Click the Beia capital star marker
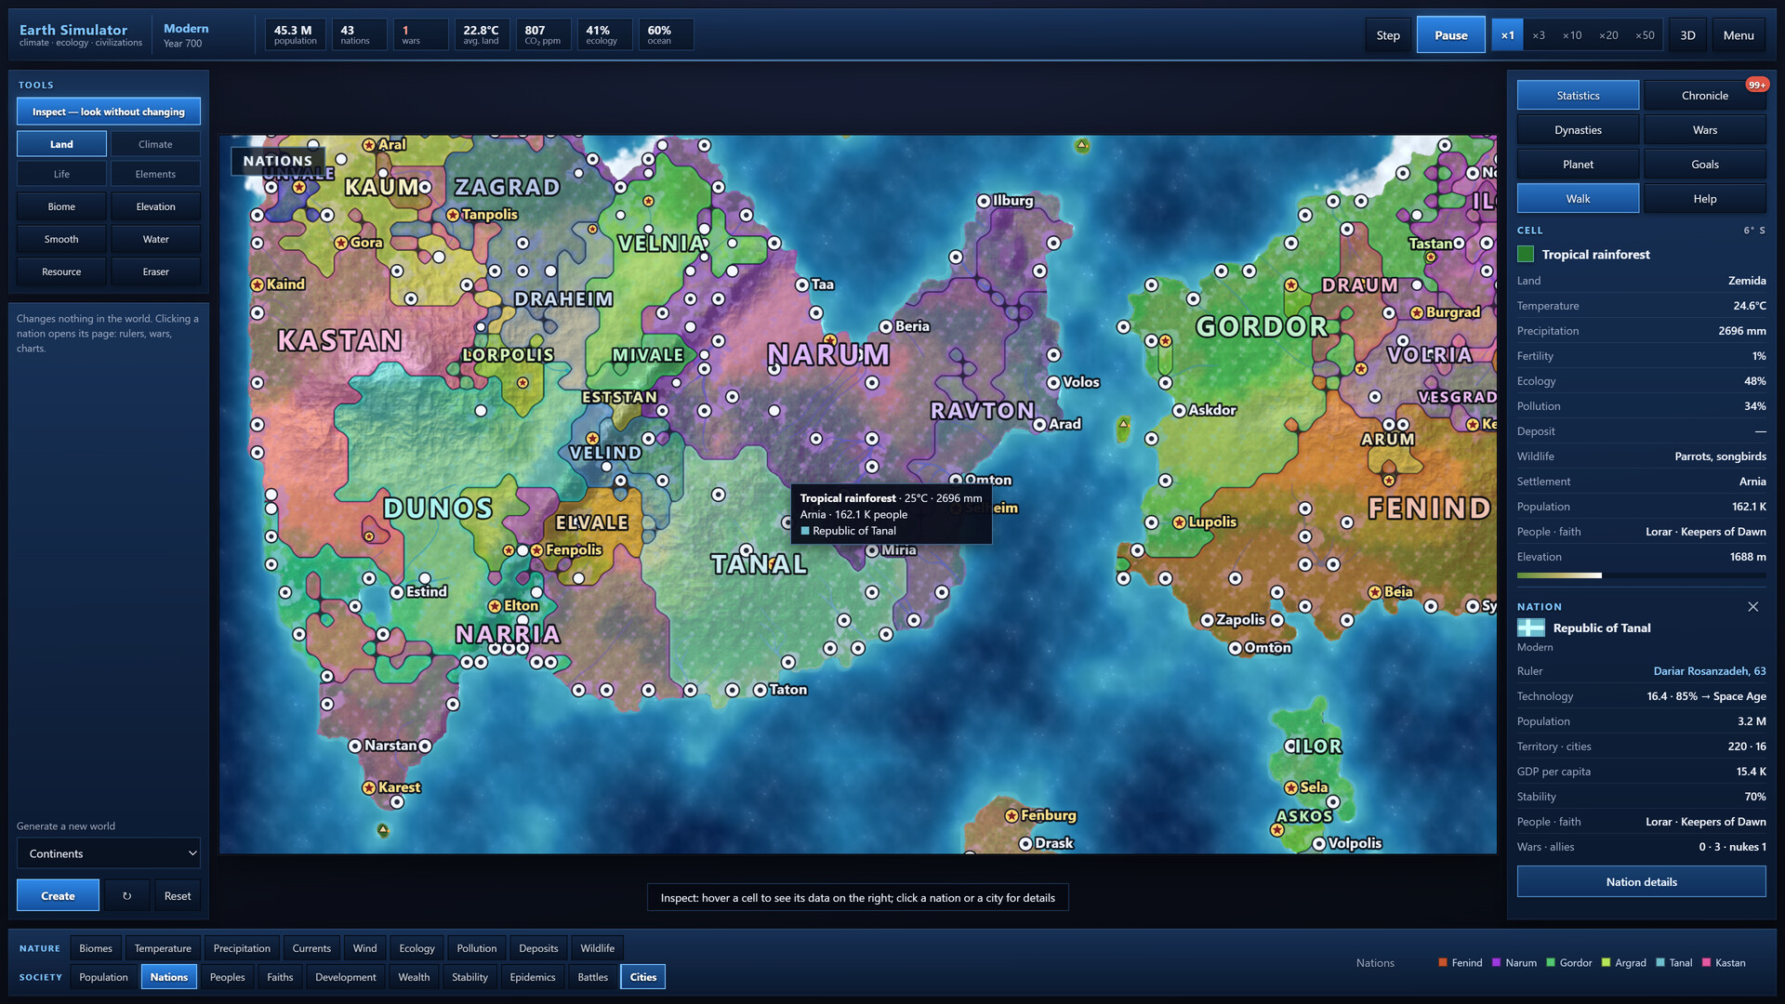 (x=1375, y=592)
